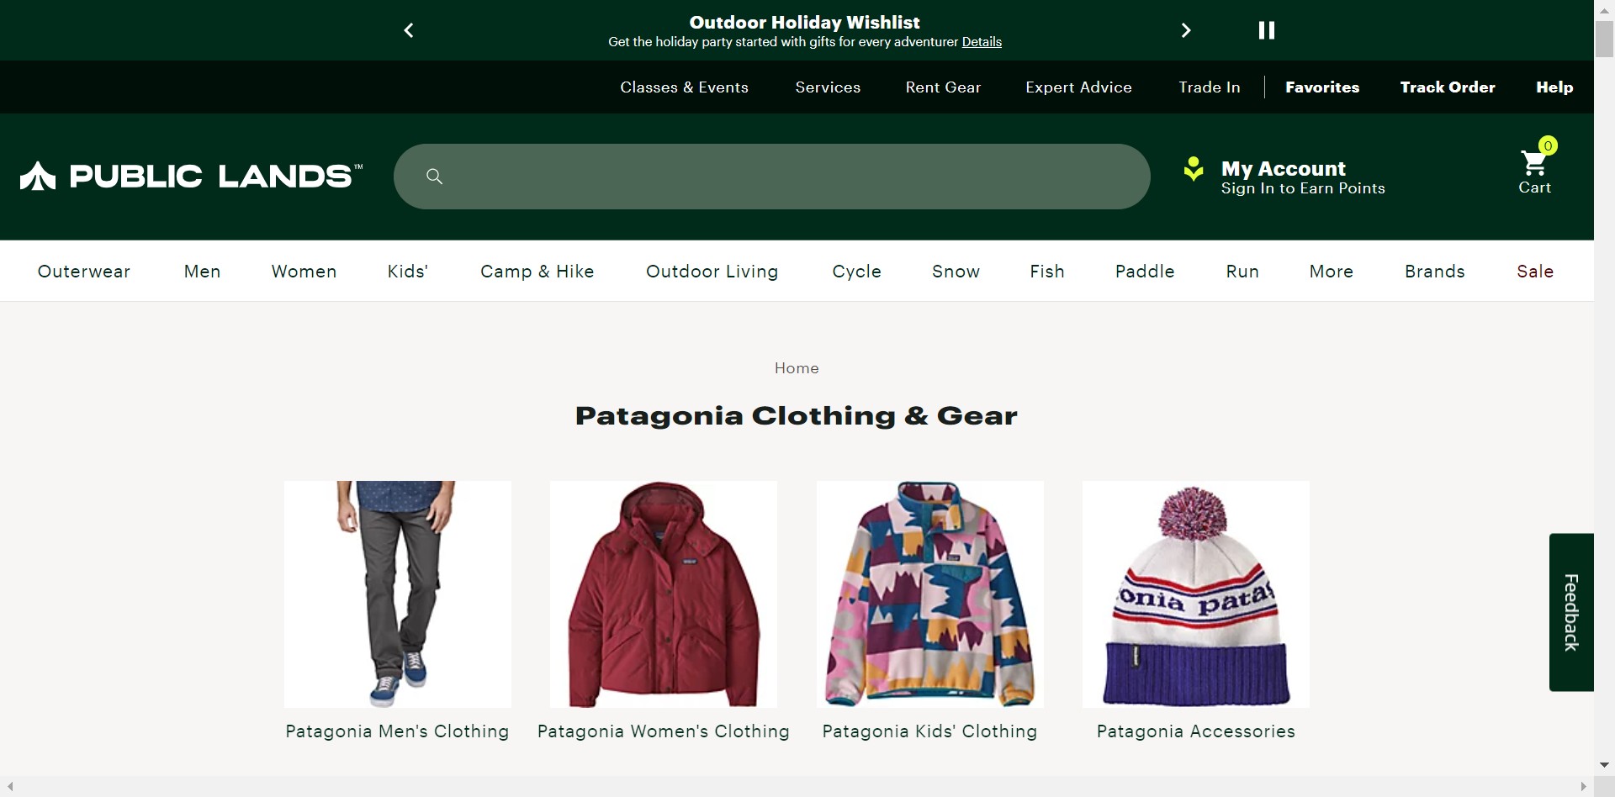Open the holiday wishlist Details link
Screen dimensions: 1615x797
(982, 42)
